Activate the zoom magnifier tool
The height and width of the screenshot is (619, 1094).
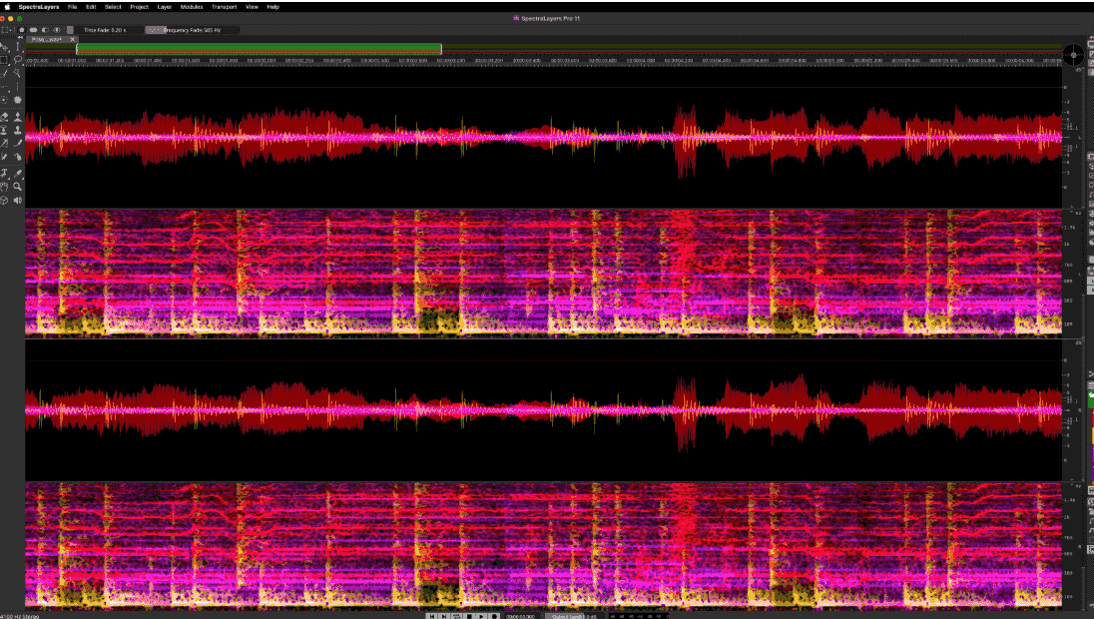pyautogui.click(x=18, y=187)
